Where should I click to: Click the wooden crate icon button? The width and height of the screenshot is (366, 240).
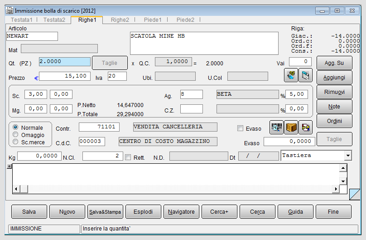click(x=291, y=127)
